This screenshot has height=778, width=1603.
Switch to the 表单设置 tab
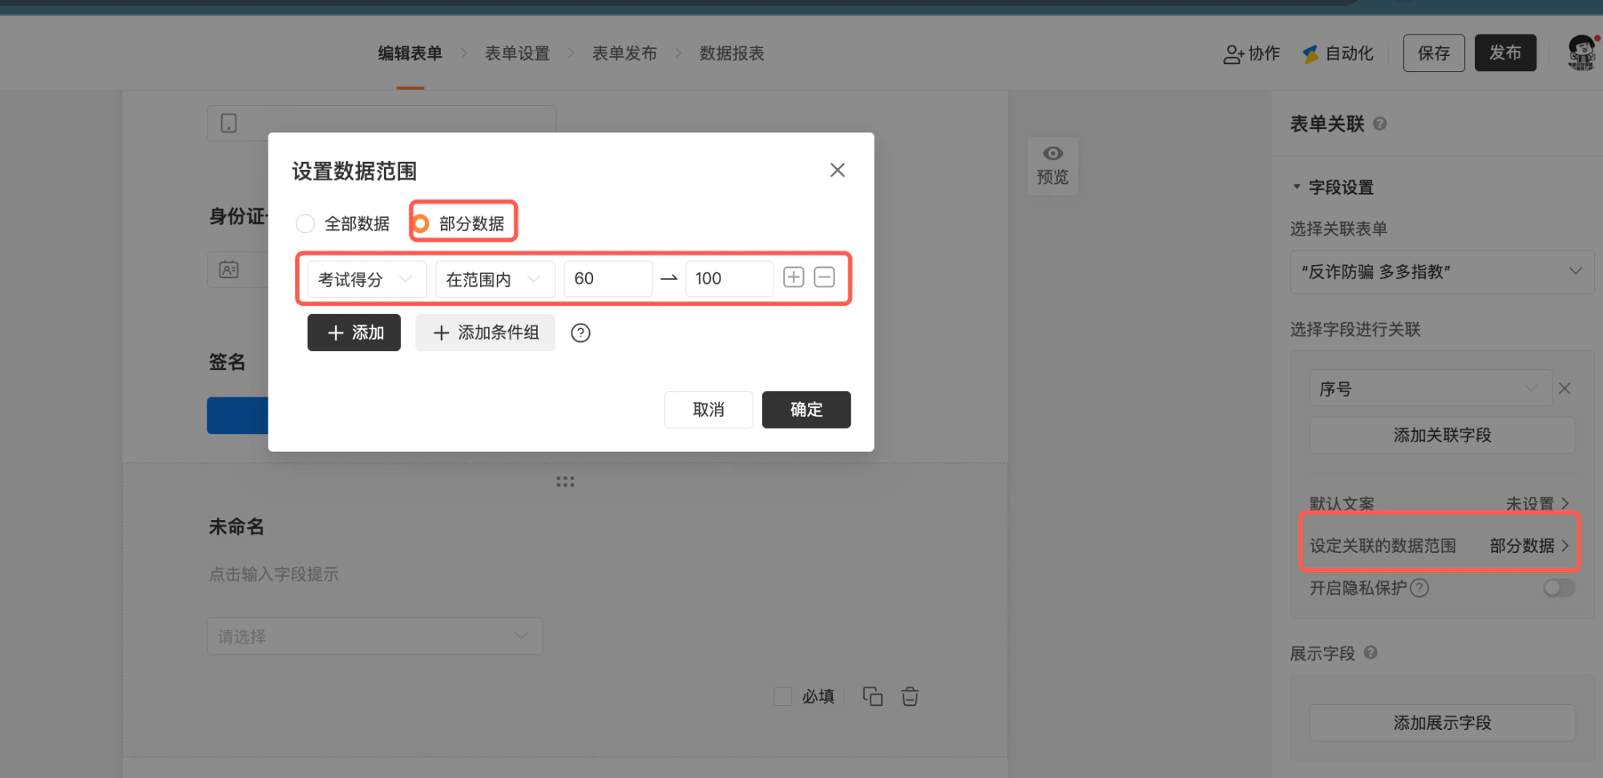coord(517,54)
